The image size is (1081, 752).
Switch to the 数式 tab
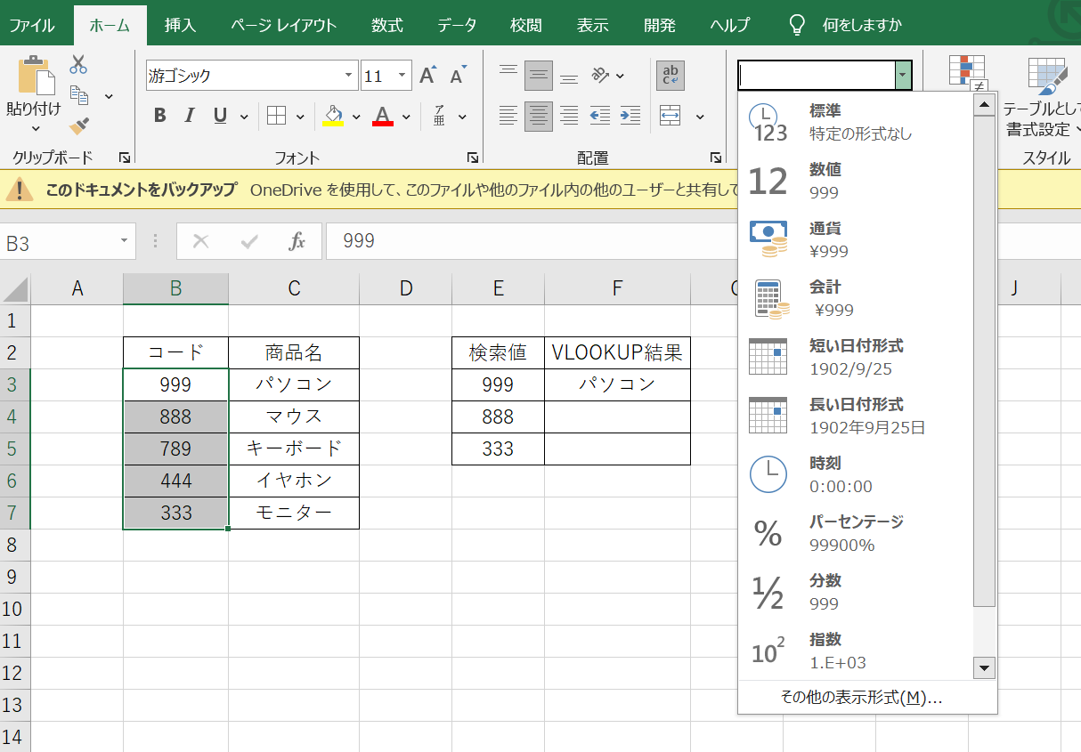387,25
